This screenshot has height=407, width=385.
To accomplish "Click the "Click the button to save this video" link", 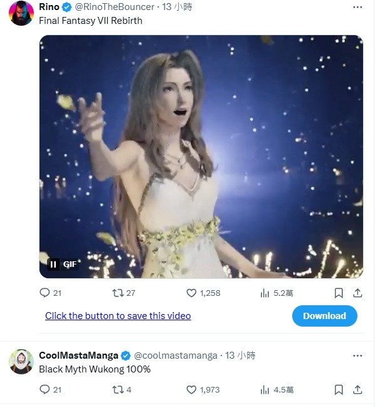I will pyautogui.click(x=118, y=316).
